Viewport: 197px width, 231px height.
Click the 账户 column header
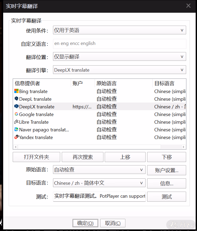click(x=83, y=83)
